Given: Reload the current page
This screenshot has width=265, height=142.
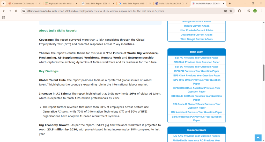Looking at the screenshot, I should point(16,11).
